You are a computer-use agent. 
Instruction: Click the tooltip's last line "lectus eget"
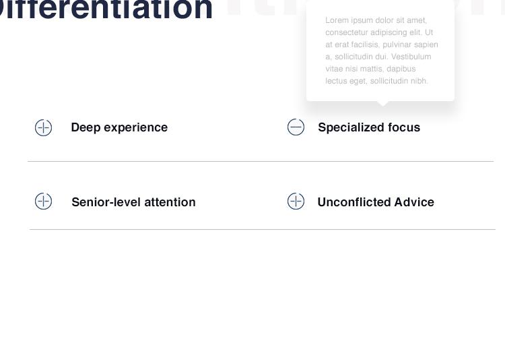coord(376,81)
